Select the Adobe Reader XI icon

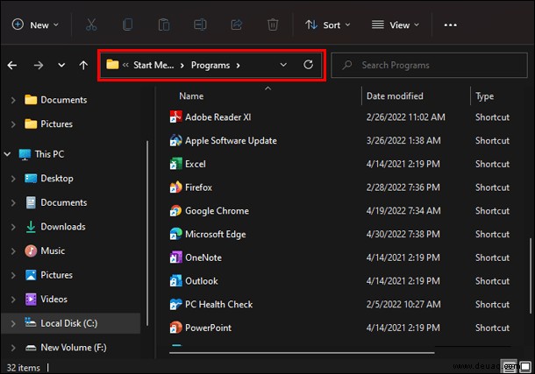(175, 116)
